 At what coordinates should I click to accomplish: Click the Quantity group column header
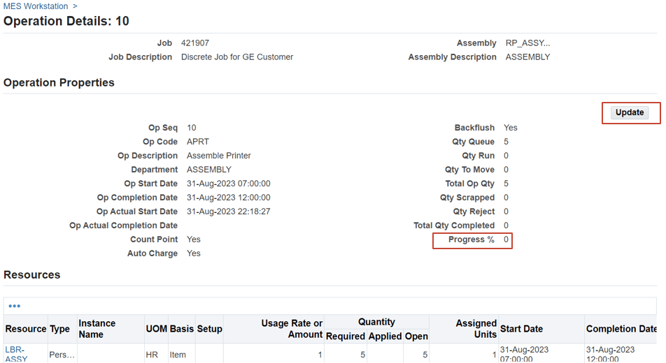377,322
